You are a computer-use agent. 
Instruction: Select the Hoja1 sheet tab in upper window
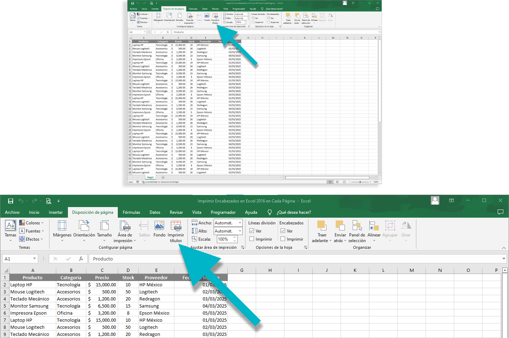[x=150, y=177]
